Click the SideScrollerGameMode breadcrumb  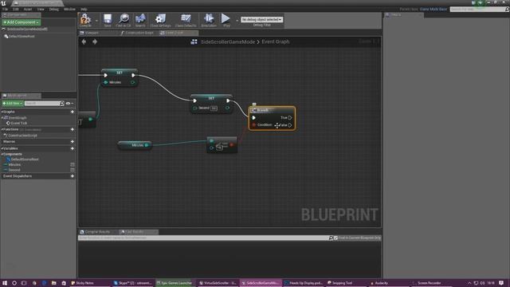coord(228,41)
